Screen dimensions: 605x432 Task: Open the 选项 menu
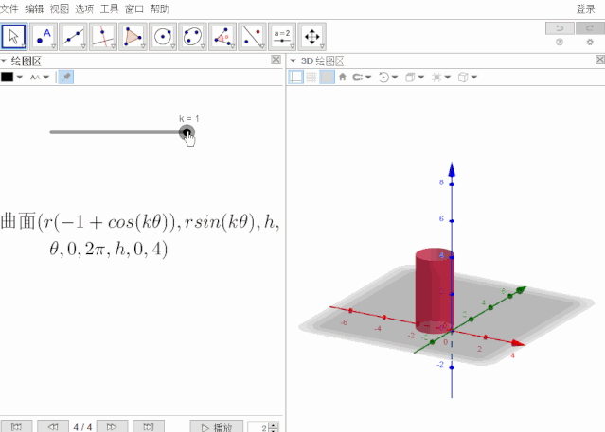(x=84, y=9)
